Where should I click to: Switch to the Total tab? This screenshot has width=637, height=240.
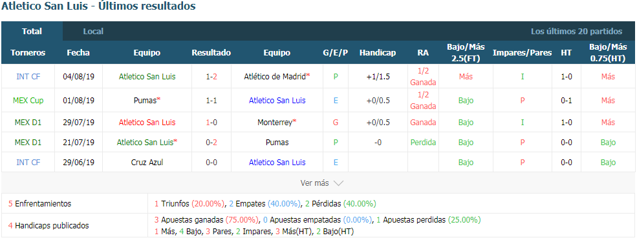tap(32, 31)
